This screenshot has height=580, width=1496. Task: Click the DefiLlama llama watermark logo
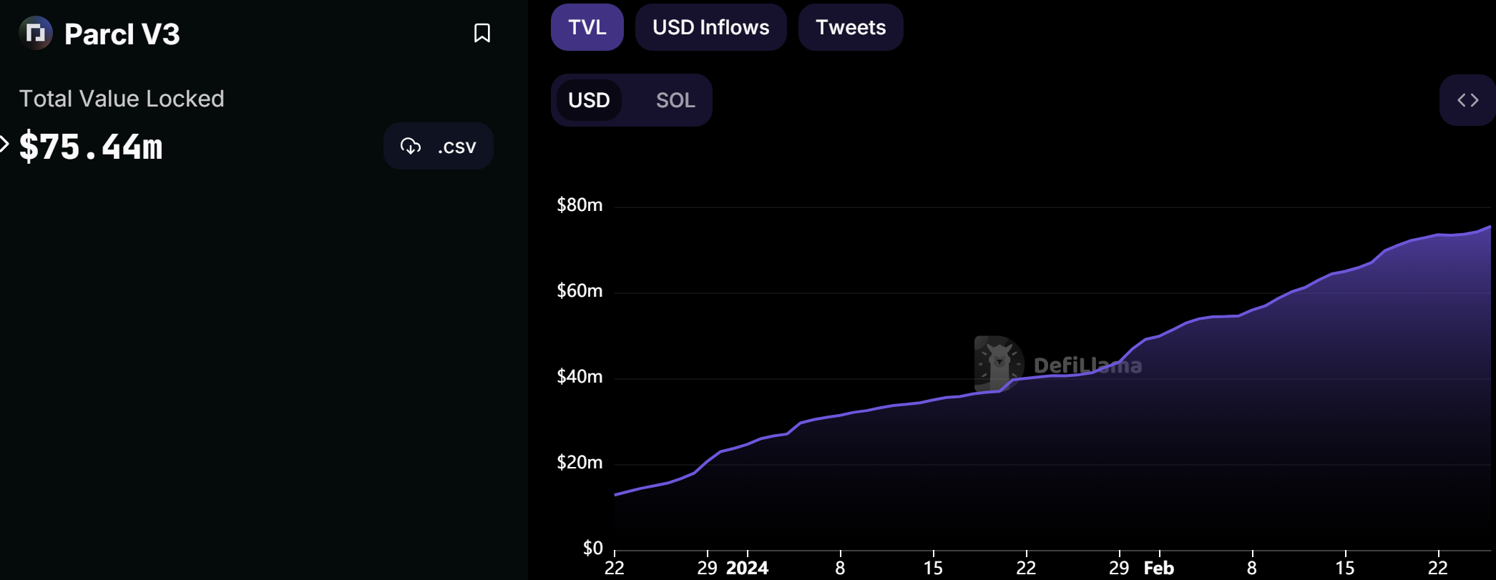tap(999, 363)
